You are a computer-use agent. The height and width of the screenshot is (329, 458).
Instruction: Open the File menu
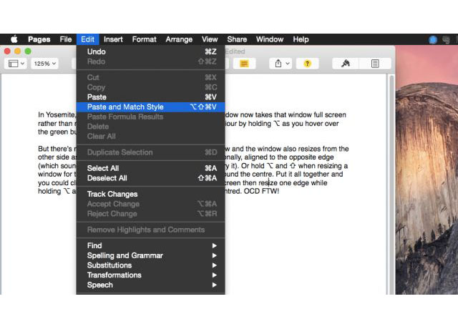tap(66, 39)
